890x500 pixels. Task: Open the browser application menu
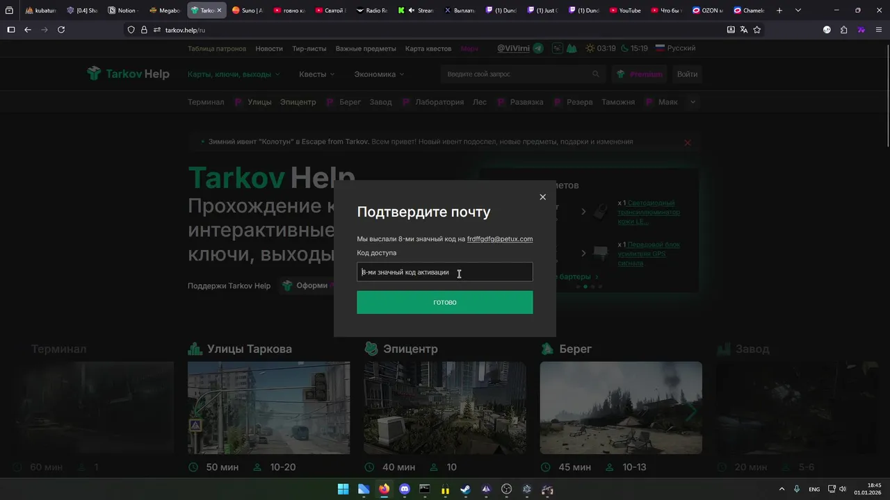[878, 30]
